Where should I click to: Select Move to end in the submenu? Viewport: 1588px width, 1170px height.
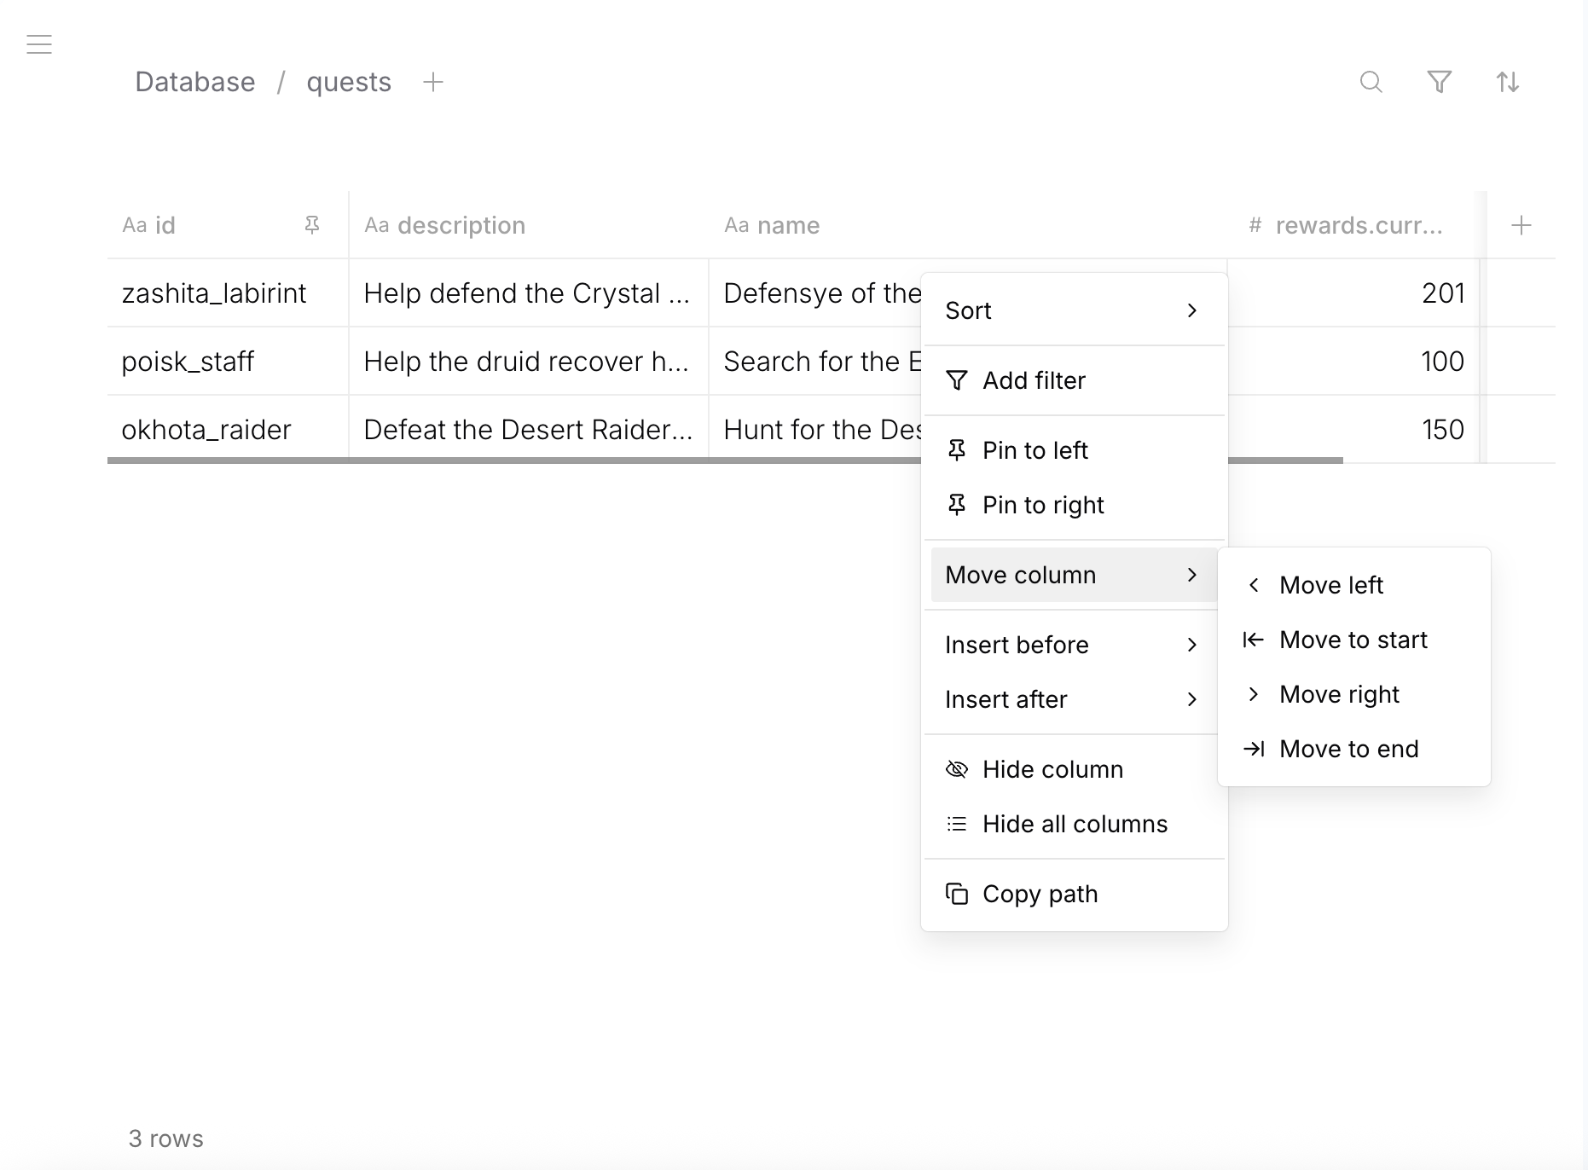(1348, 749)
